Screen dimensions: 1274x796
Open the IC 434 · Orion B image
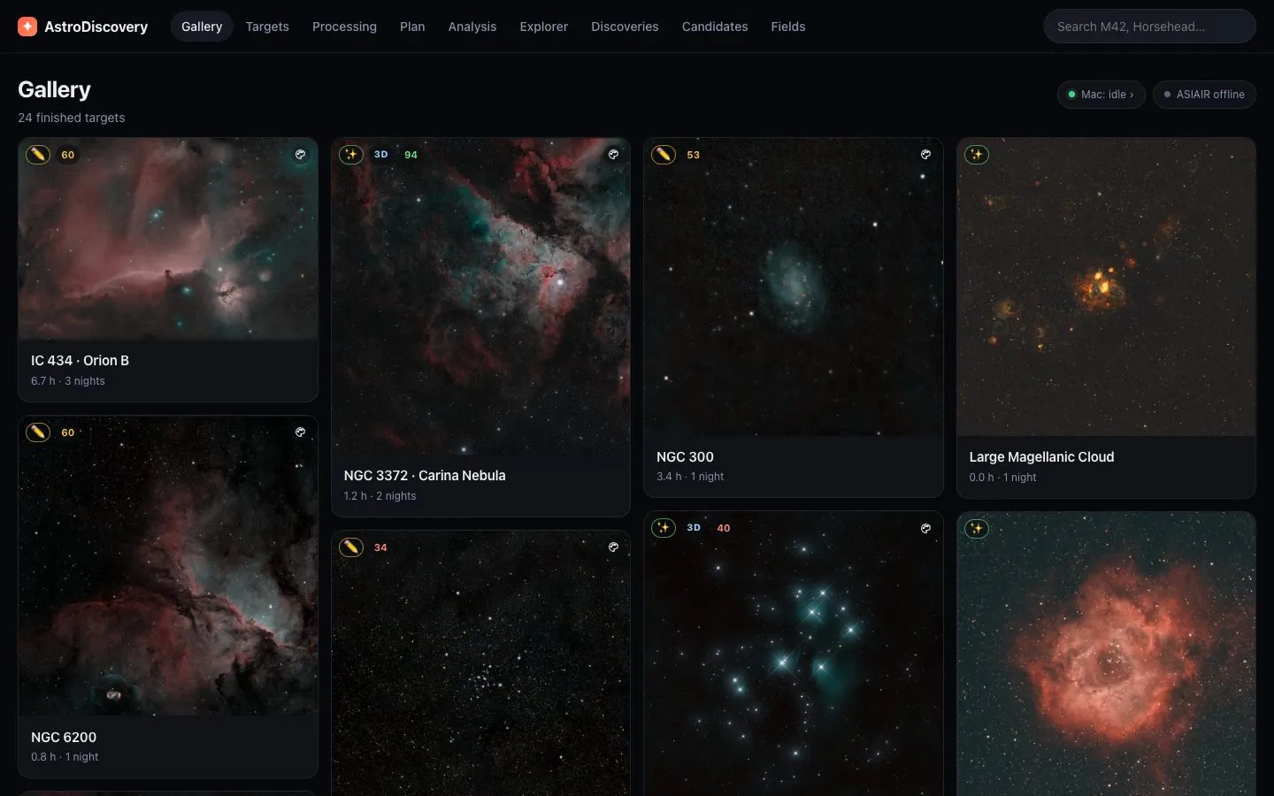[x=168, y=239]
